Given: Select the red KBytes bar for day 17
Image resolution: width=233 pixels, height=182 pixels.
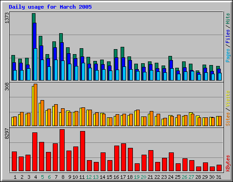Looking at the screenshot, I should coord(124,157).
